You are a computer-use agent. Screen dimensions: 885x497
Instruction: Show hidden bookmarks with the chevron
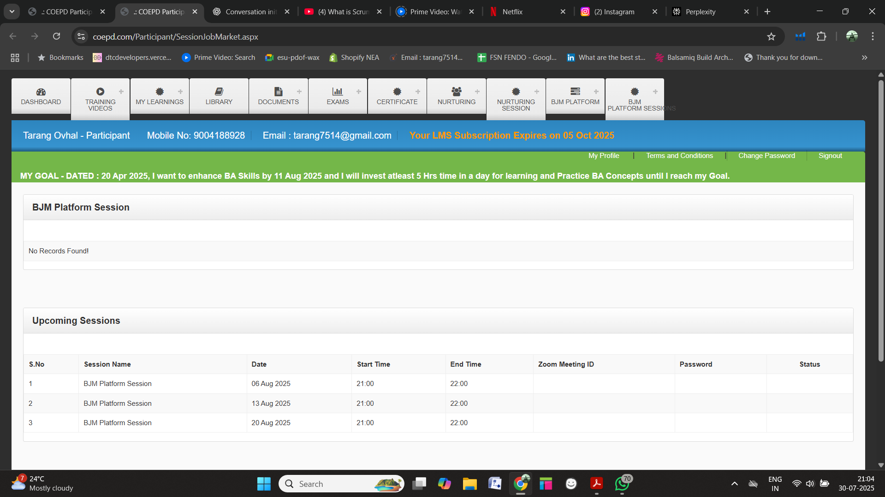click(865, 58)
